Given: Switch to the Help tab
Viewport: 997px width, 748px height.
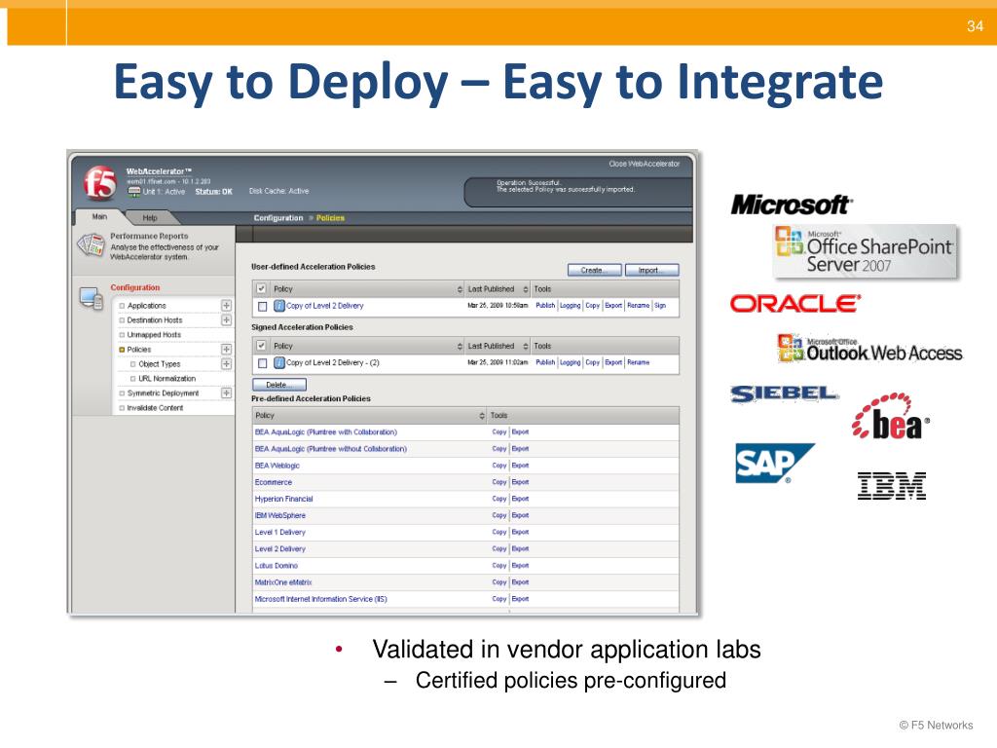Looking at the screenshot, I should pyautogui.click(x=149, y=217).
